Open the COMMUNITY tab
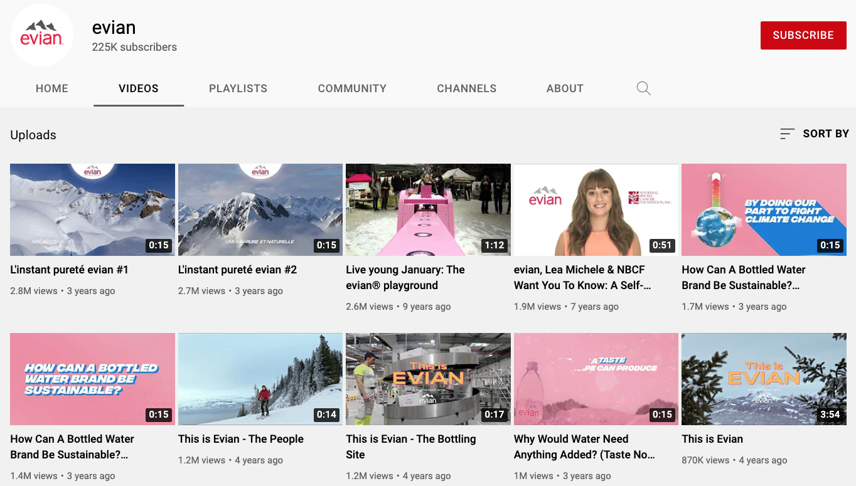 [352, 88]
